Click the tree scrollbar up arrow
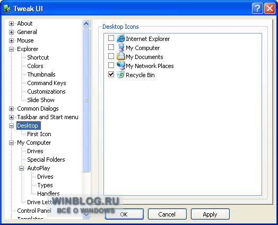Screen dimensions: 278x225 [x=86, y=23]
